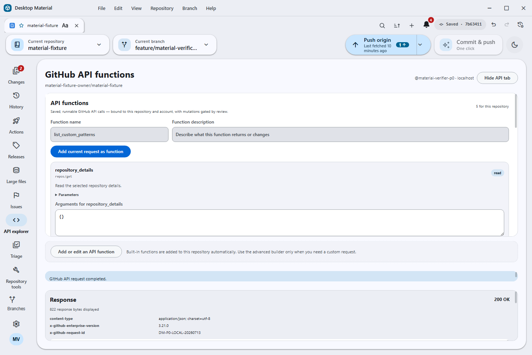Open the File menu
532x355 pixels.
point(102,8)
